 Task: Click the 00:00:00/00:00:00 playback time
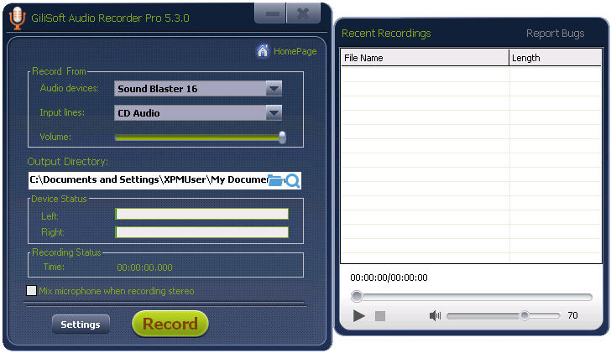[389, 278]
